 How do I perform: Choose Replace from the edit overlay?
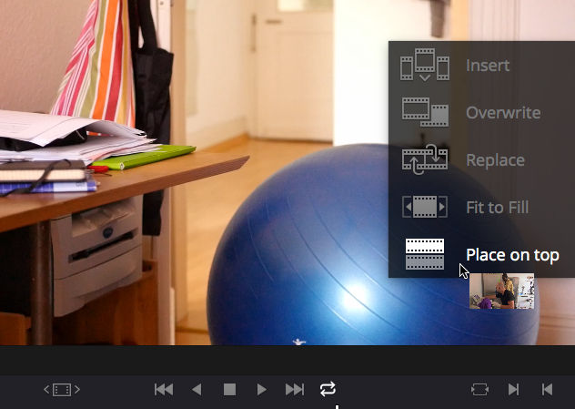(495, 160)
